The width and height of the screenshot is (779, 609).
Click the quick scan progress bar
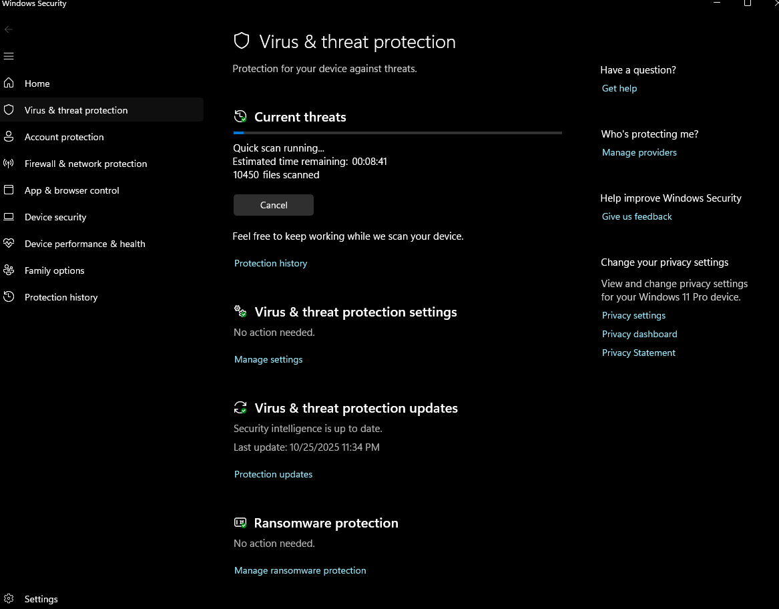(397, 133)
